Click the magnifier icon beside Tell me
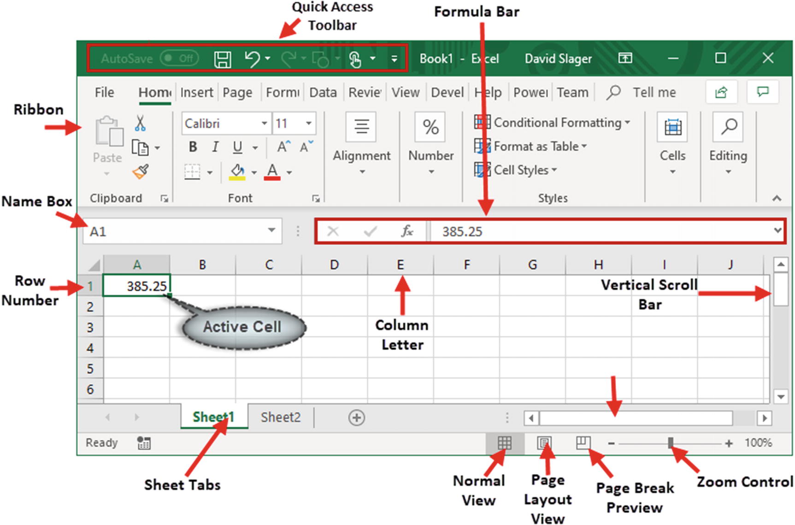 point(613,92)
